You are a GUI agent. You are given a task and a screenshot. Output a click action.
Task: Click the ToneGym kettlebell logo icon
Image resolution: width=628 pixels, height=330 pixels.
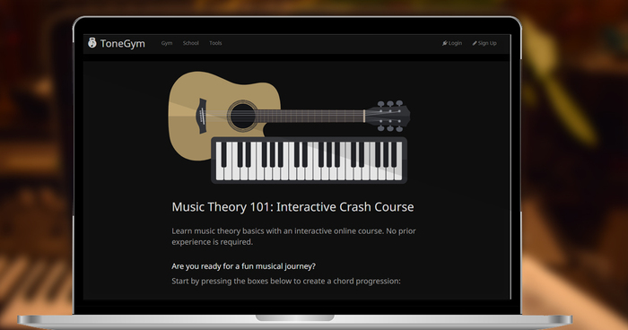[x=92, y=43]
